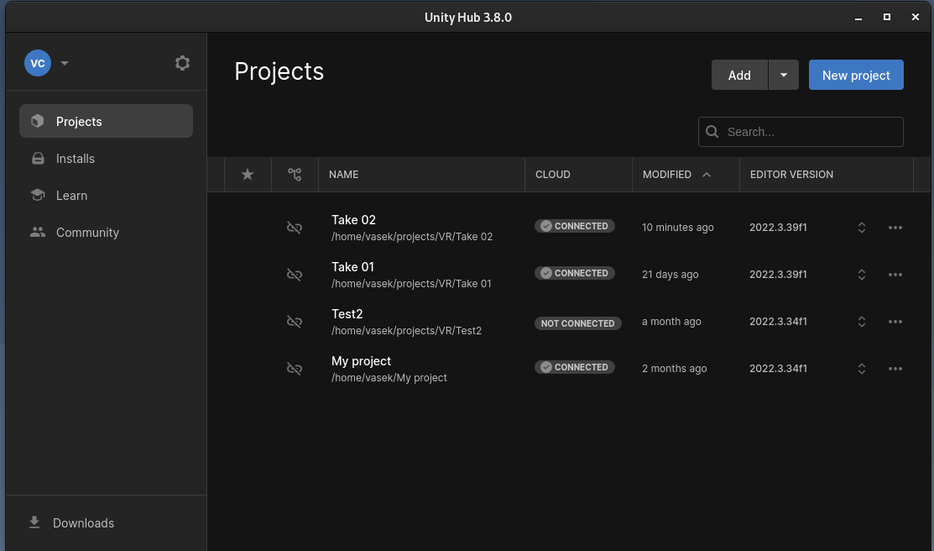Image resolution: width=934 pixels, height=551 pixels.
Task: Click the star favorites column header
Action: coord(248,175)
